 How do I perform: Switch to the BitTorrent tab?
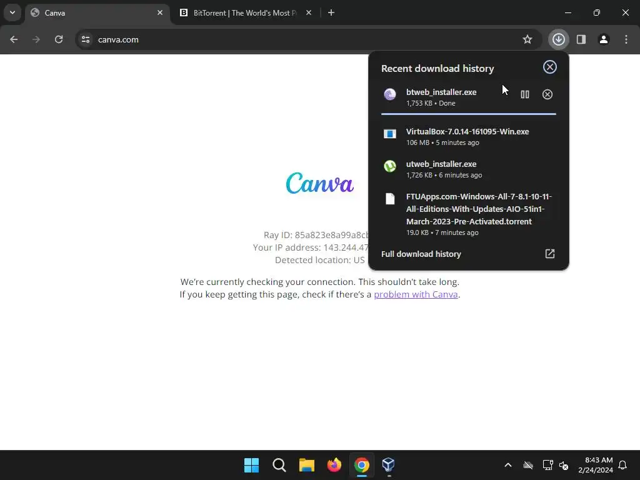(x=246, y=12)
